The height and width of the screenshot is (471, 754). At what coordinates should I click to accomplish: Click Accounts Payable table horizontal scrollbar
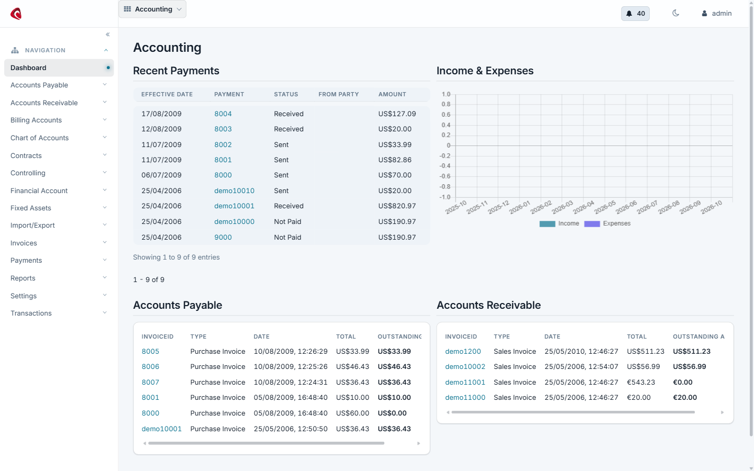(x=266, y=443)
